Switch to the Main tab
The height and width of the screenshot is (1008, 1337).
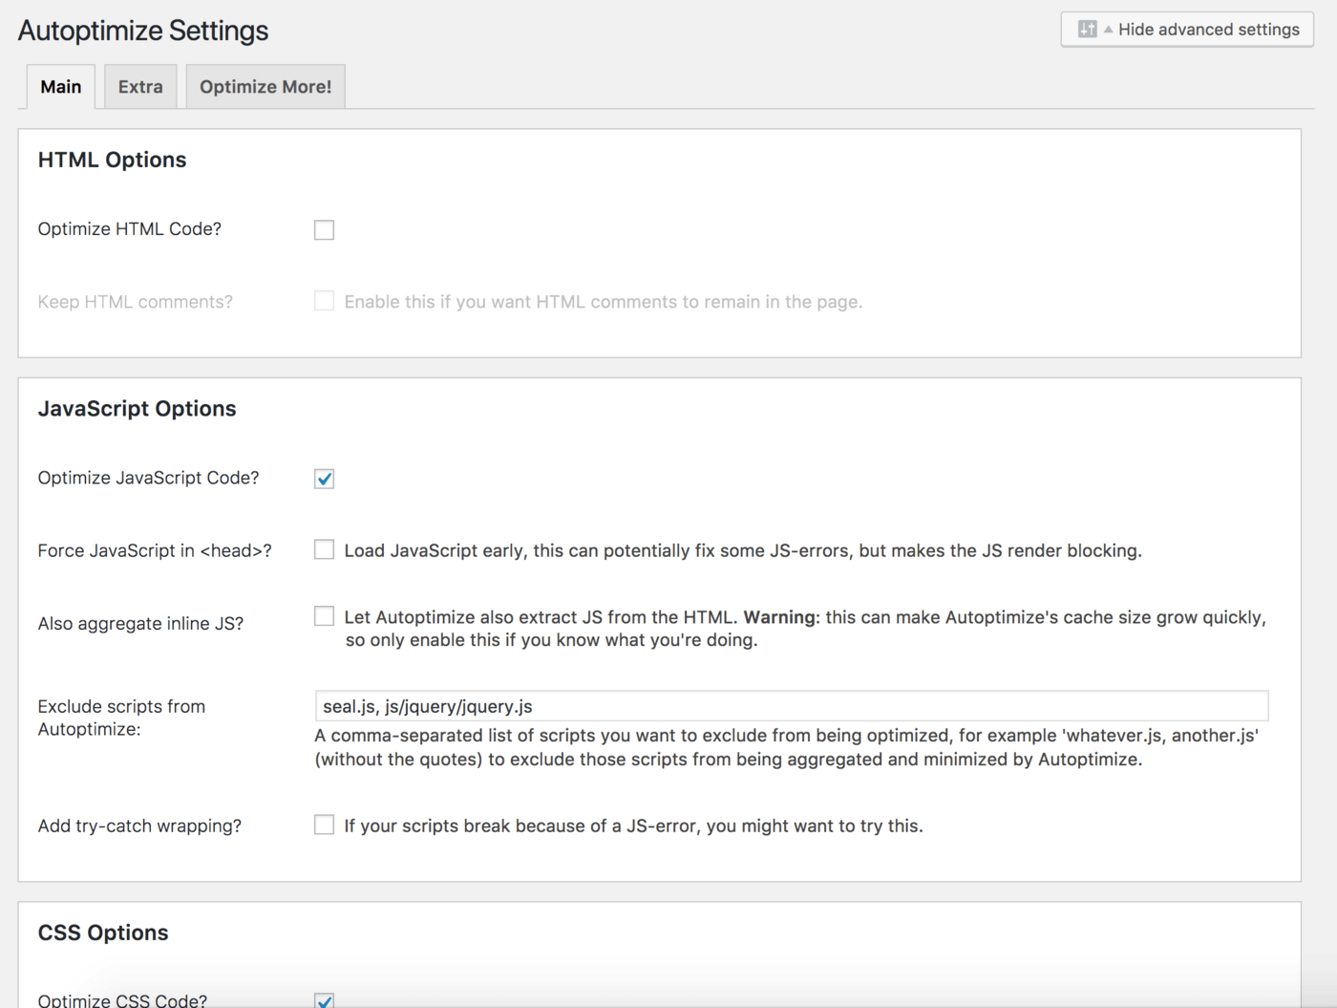61,87
